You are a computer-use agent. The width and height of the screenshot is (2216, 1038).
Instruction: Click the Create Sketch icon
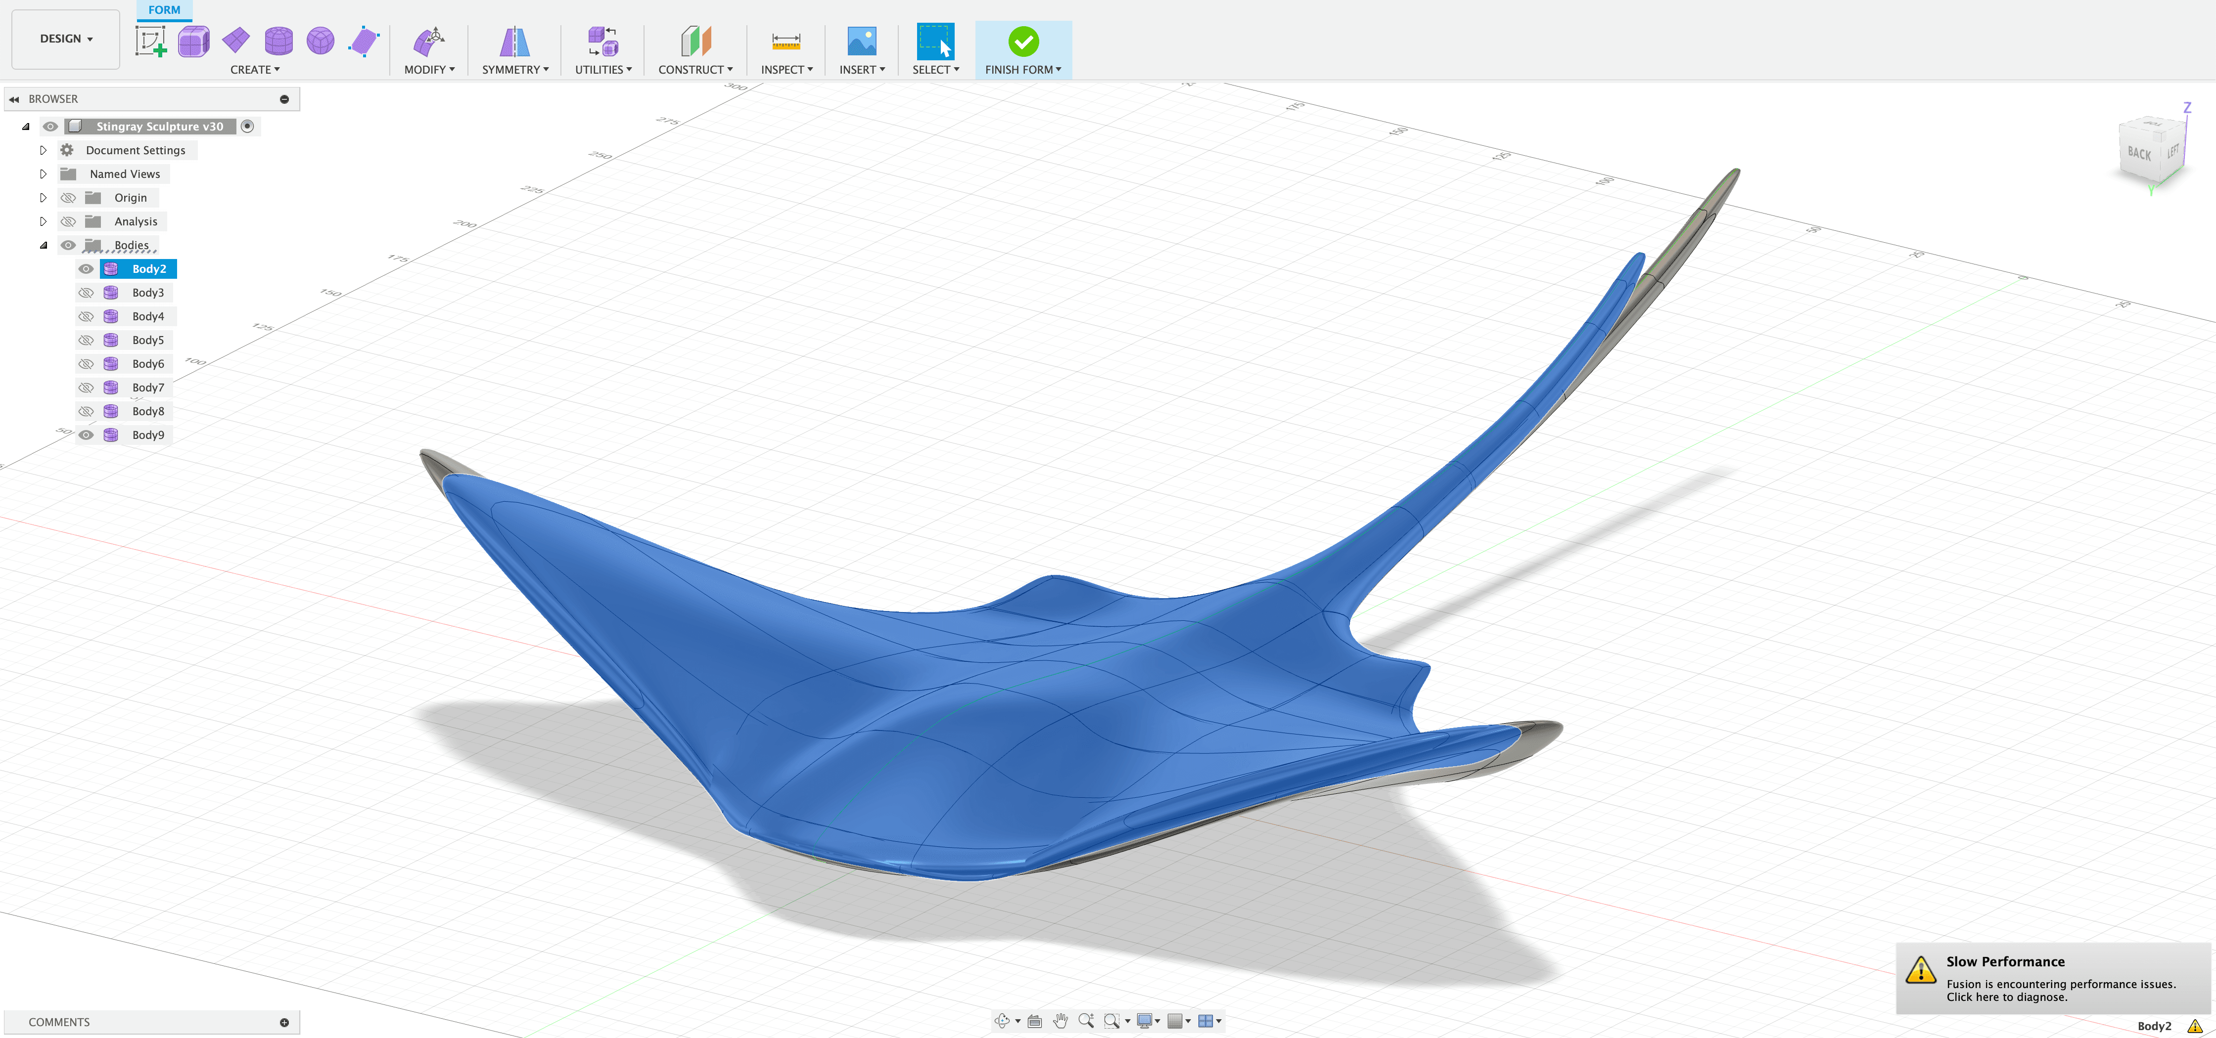click(x=150, y=41)
